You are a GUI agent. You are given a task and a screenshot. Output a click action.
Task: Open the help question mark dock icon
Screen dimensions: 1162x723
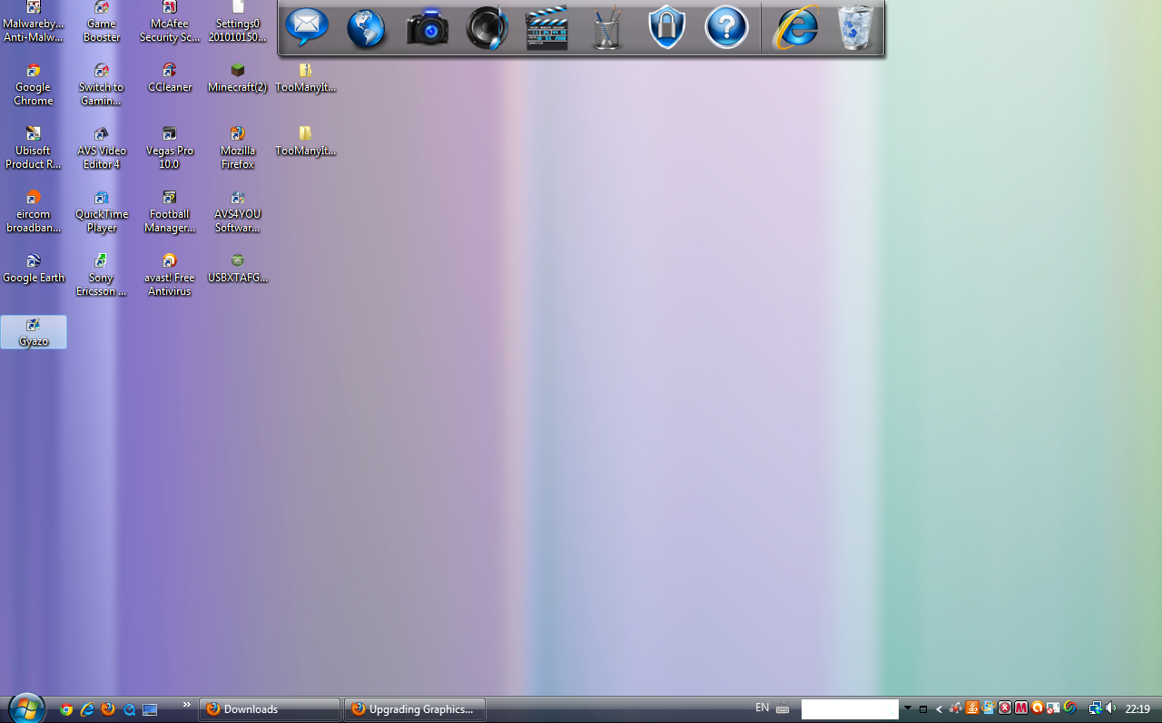[726, 27]
